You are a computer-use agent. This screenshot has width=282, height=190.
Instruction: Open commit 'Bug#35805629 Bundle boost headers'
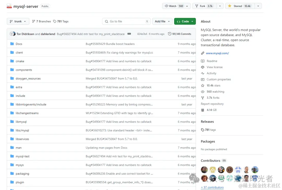point(110,44)
